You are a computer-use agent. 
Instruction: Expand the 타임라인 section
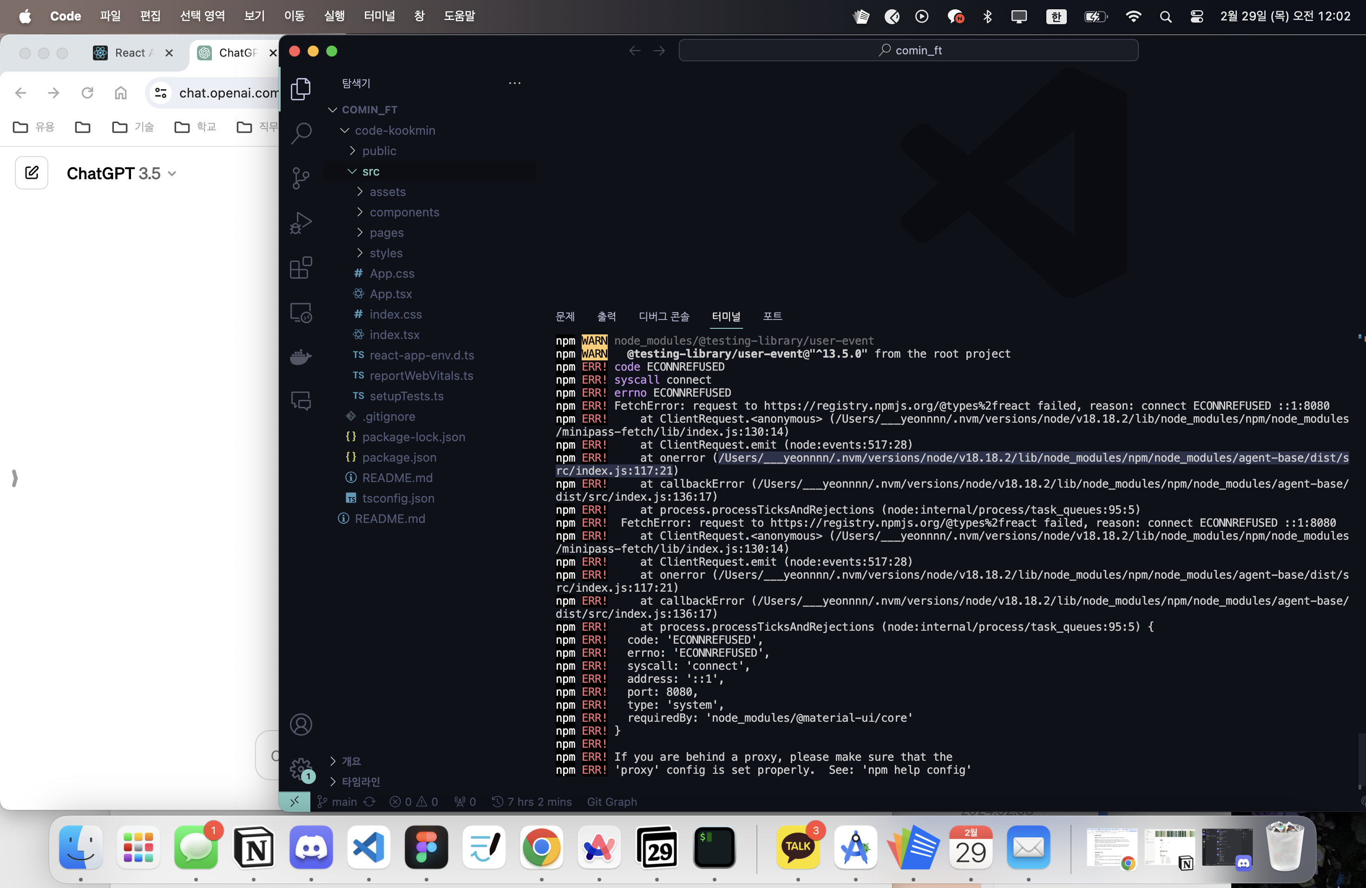(361, 781)
